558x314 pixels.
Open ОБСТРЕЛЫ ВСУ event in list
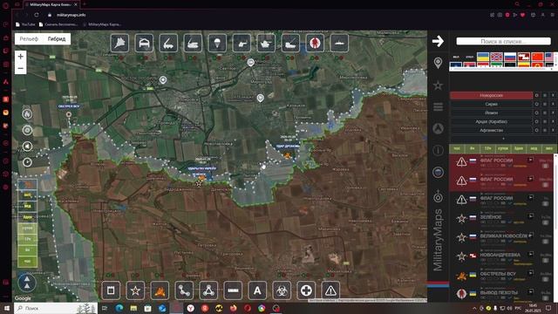pos(498,274)
